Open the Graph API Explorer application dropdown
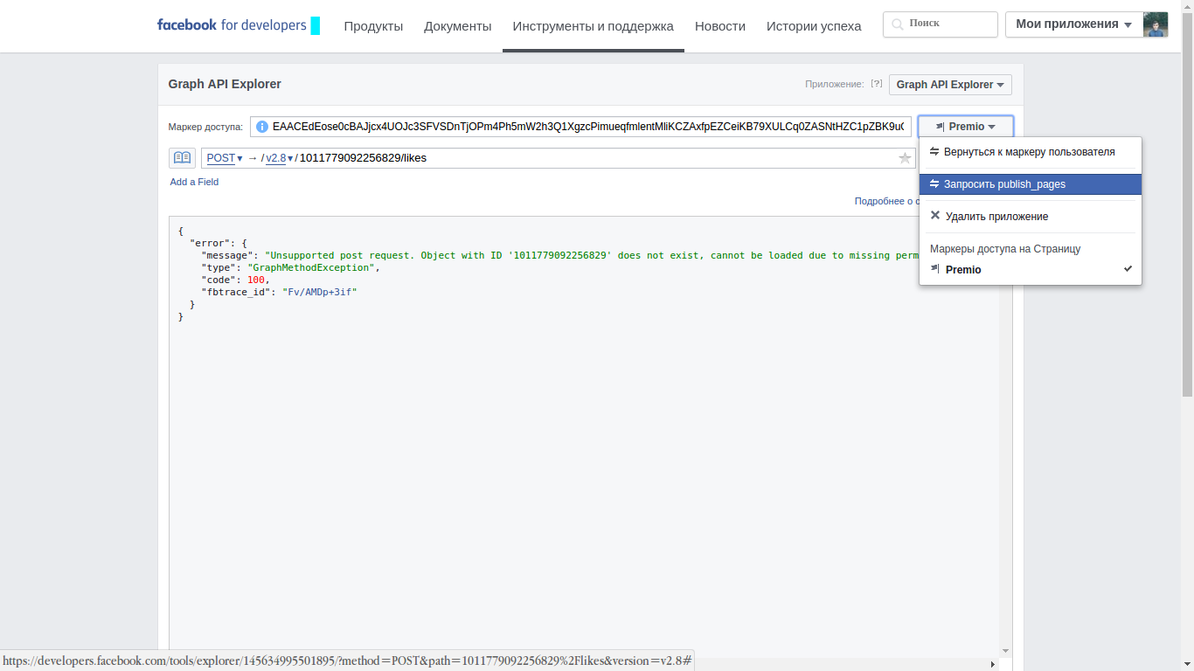The width and height of the screenshot is (1194, 671). click(x=950, y=85)
